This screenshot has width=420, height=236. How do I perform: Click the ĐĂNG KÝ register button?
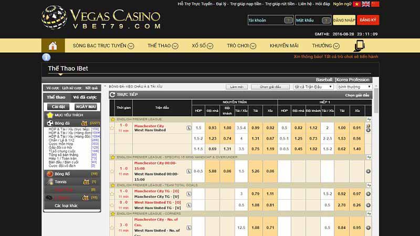coord(367,20)
